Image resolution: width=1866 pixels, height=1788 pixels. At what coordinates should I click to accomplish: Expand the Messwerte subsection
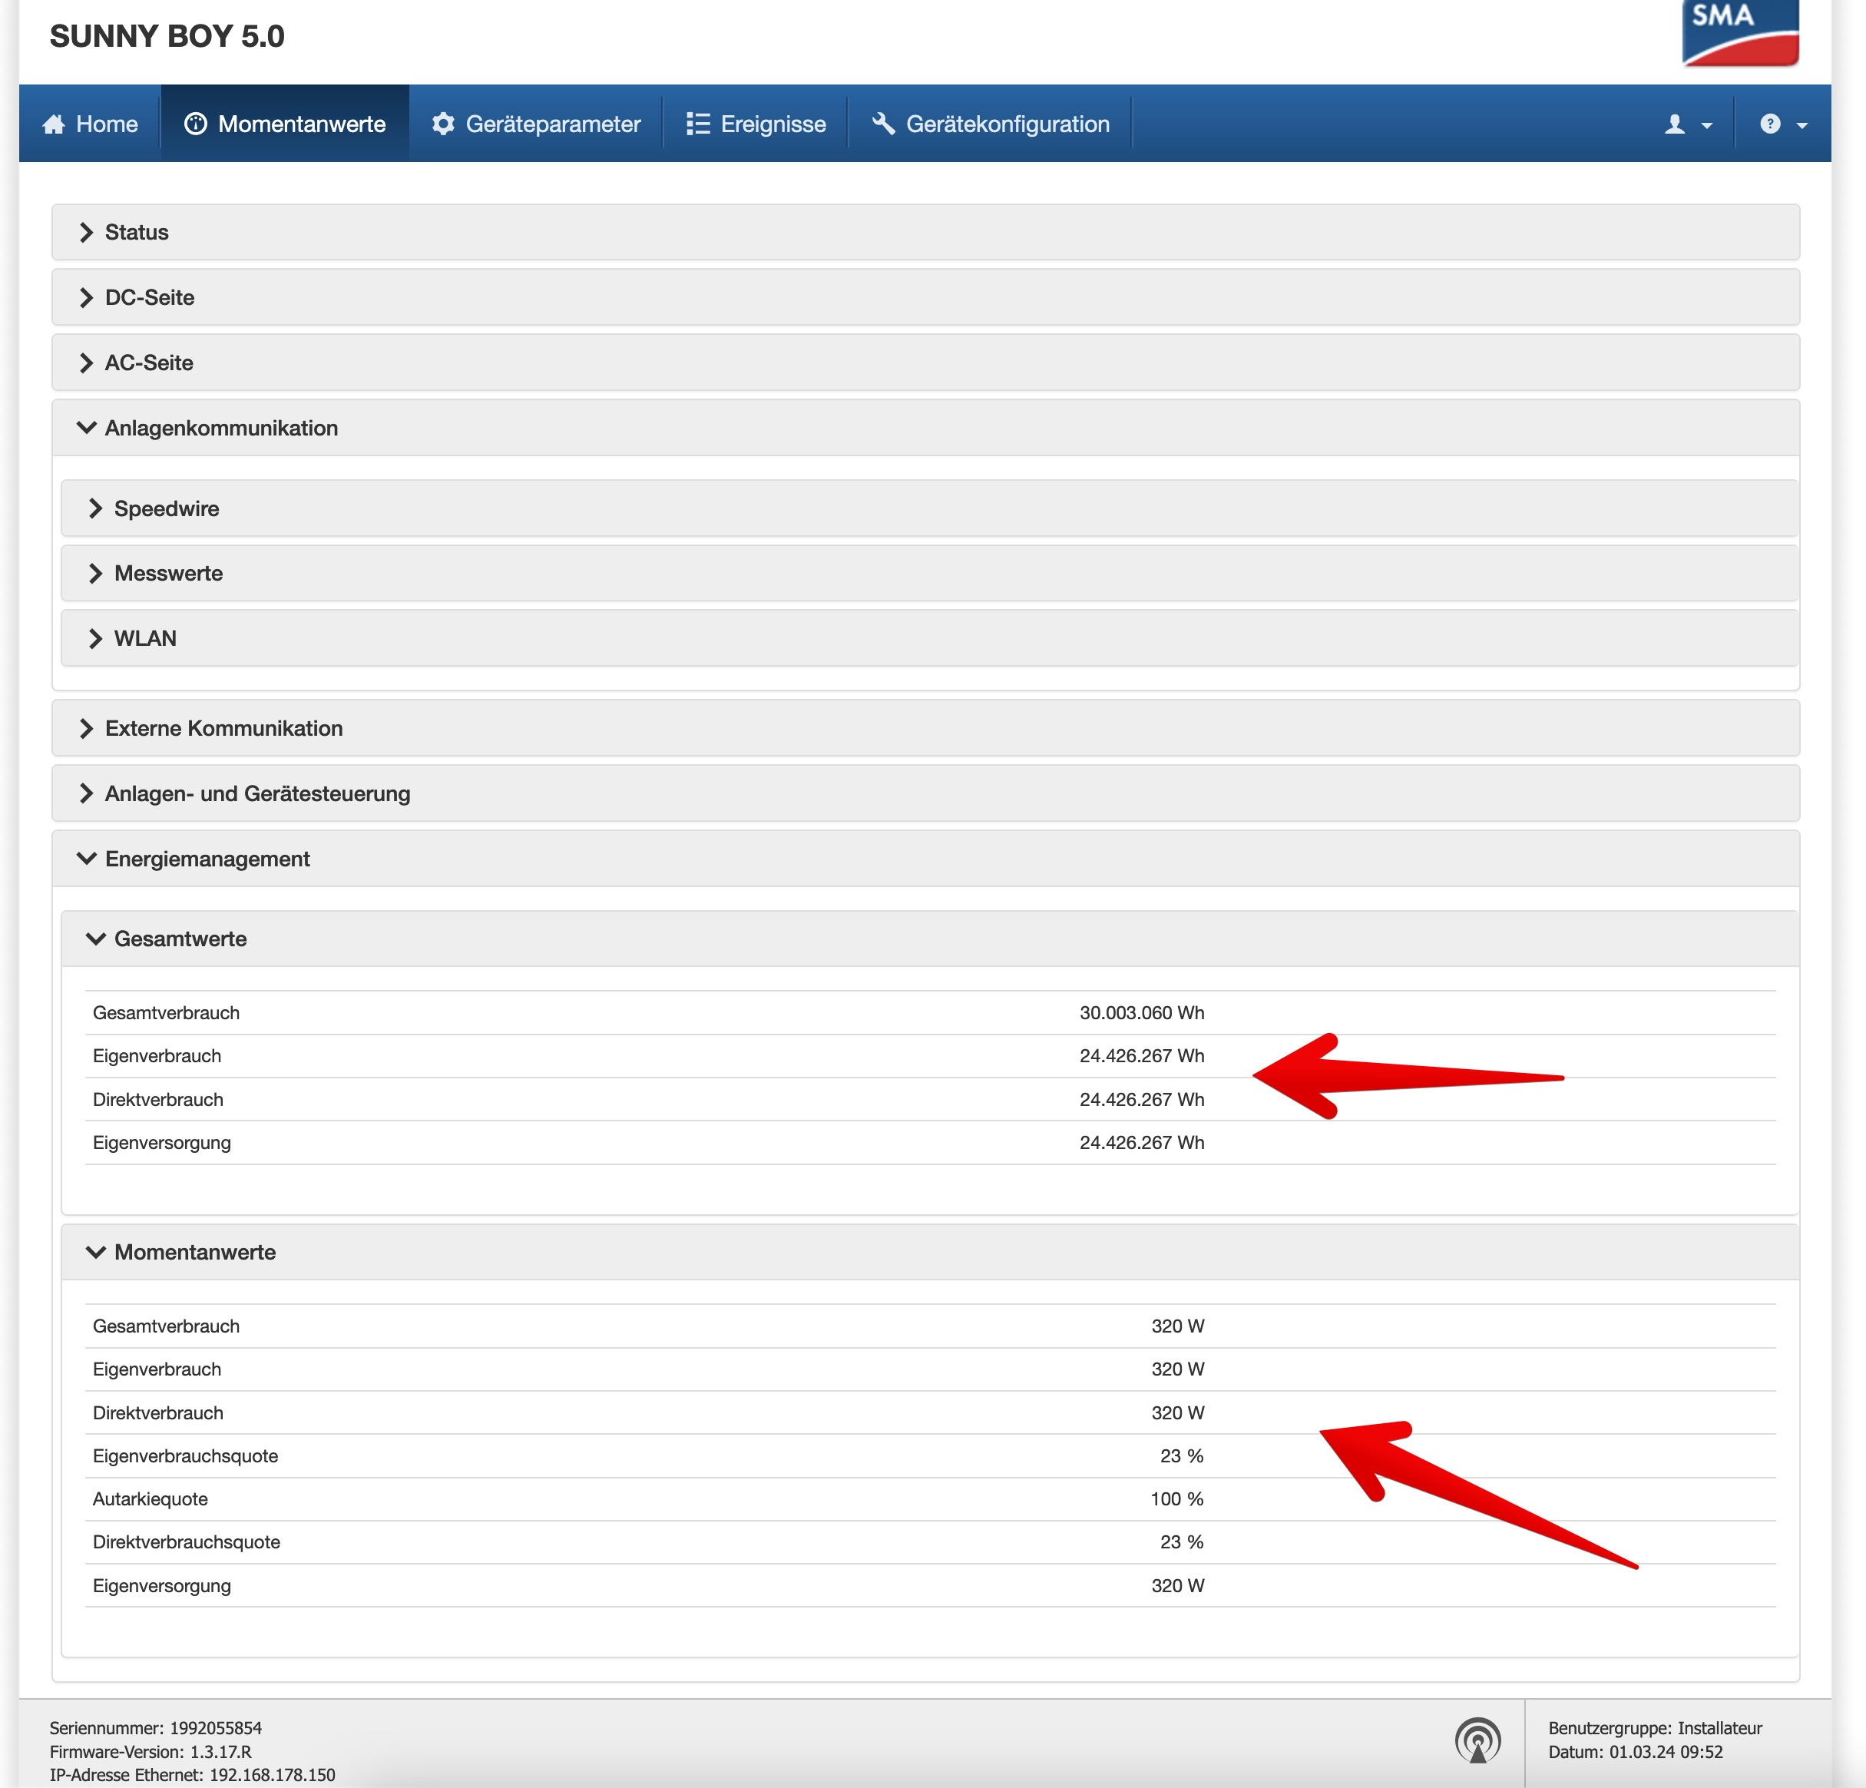point(929,573)
